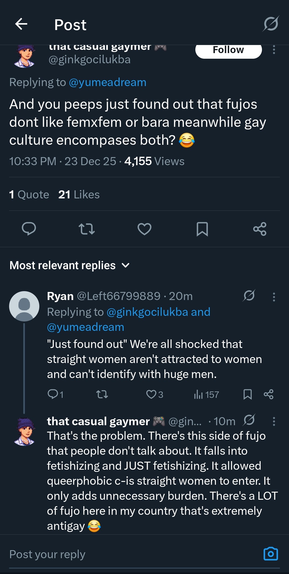Tap the back arrow in header
This screenshot has width=289, height=574.
coord(21,24)
